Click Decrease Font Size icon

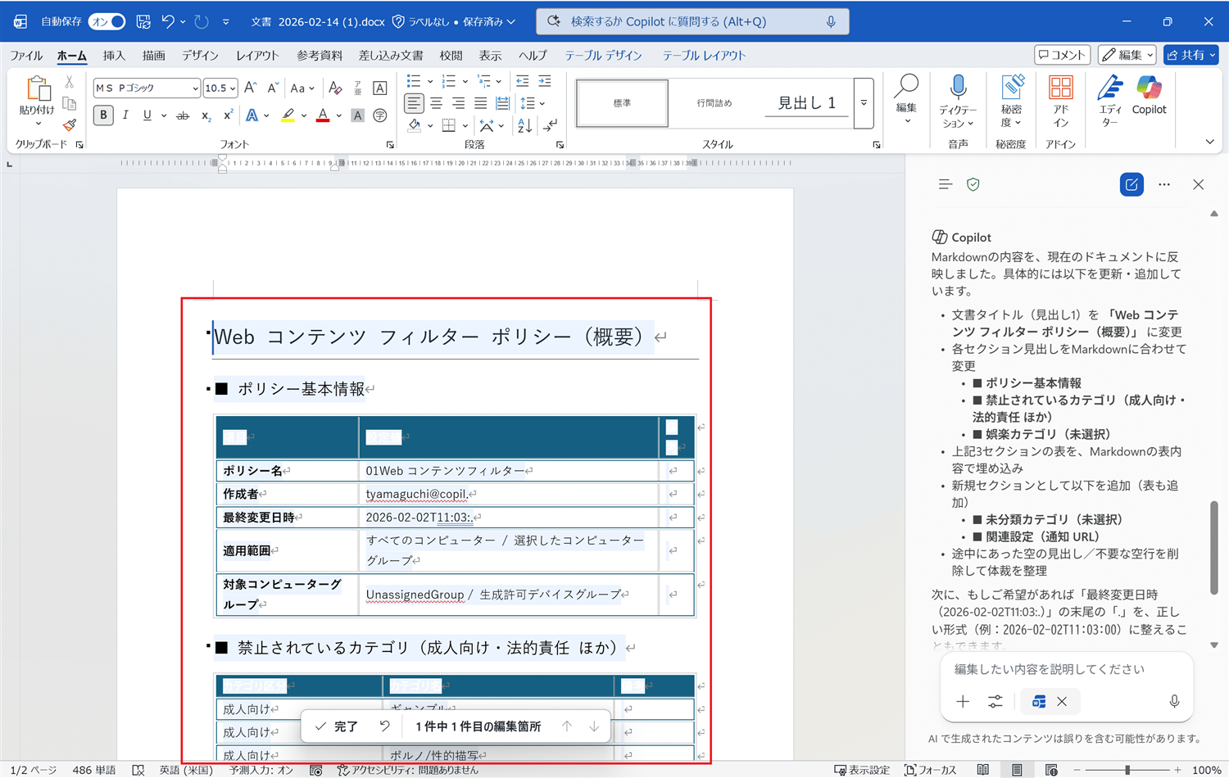[x=273, y=88]
